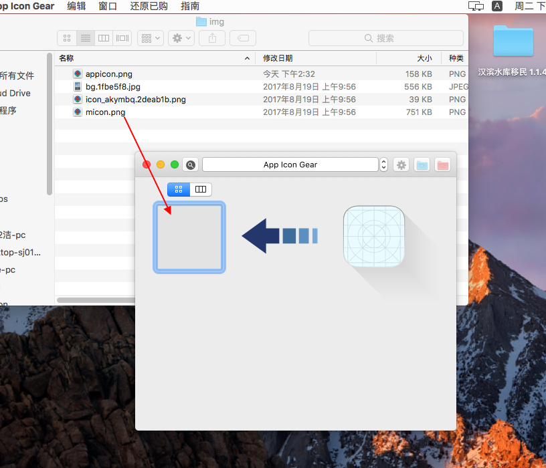Open the 编辑 menu
Image resolution: width=546 pixels, height=468 pixels.
77,6
